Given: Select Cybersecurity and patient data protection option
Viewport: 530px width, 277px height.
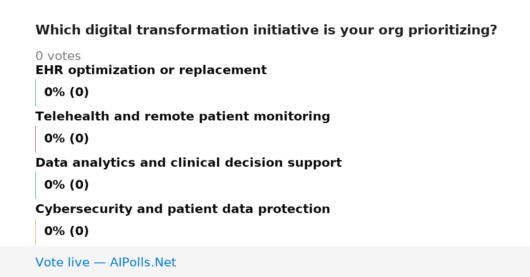Looking at the screenshot, I should 183,210.
